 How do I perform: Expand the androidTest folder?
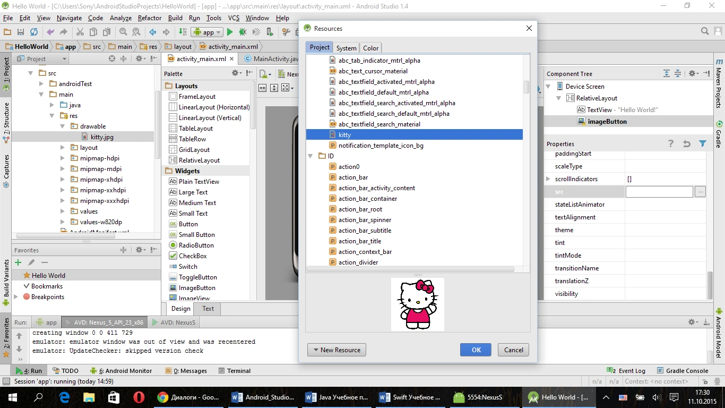tap(41, 84)
